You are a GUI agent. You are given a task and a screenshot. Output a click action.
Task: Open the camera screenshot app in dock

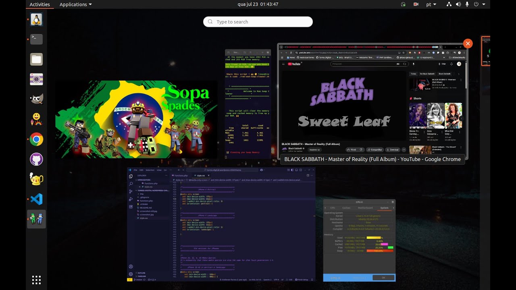click(36, 79)
